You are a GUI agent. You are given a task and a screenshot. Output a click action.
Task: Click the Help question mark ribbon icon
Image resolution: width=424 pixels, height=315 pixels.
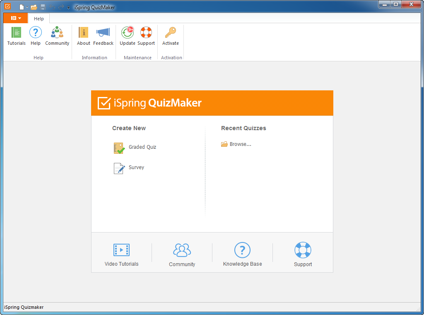(36, 36)
